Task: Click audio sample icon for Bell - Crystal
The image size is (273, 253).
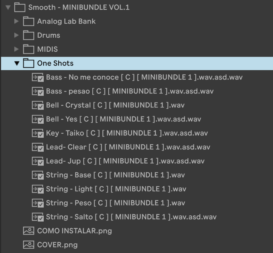Action: click(x=38, y=105)
